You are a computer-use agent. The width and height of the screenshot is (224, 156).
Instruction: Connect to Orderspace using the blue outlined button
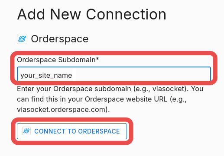click(72, 131)
